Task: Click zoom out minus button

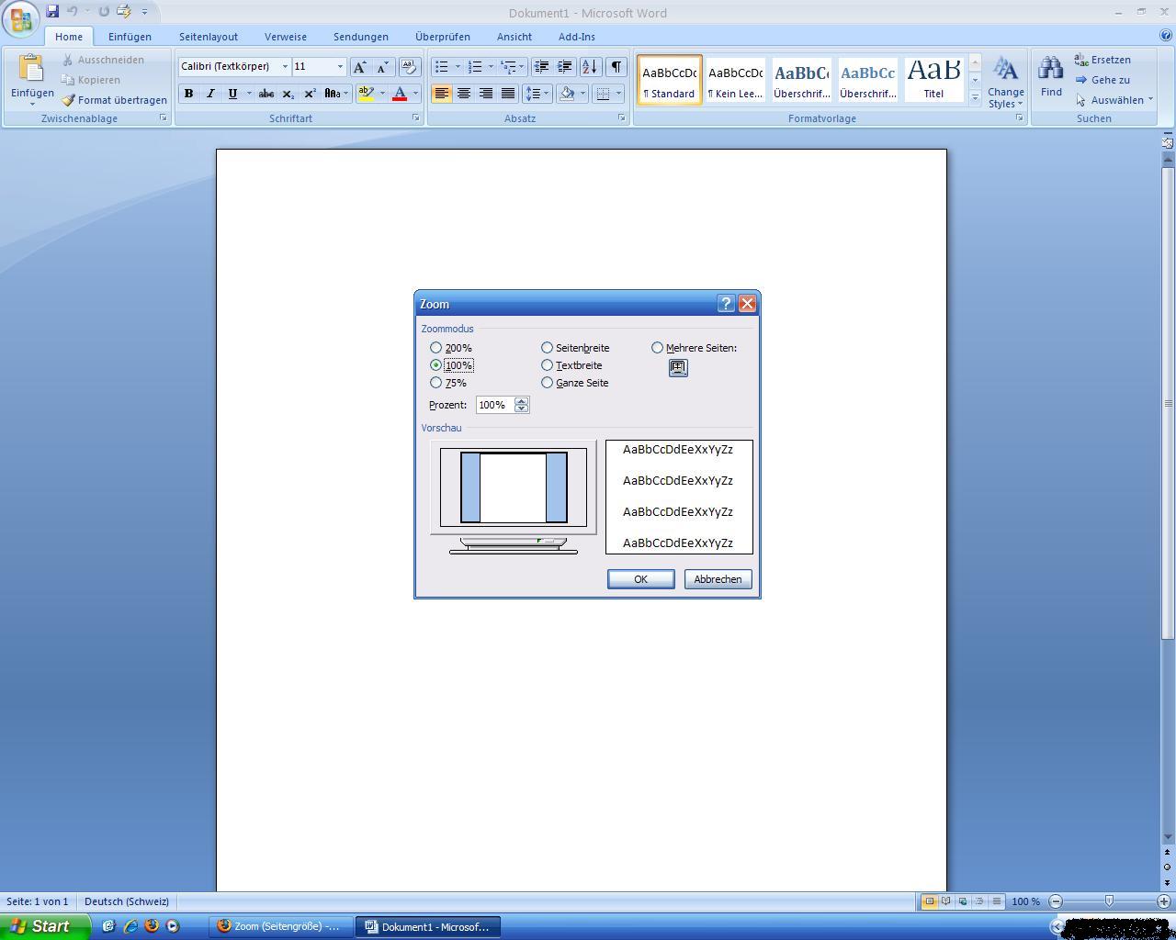Action: 1056,901
